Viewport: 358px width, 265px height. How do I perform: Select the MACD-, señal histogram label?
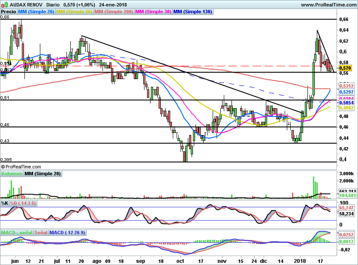[x=17, y=233]
